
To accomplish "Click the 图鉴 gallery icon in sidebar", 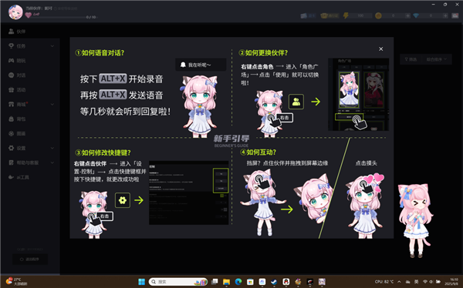I will click(x=12, y=133).
